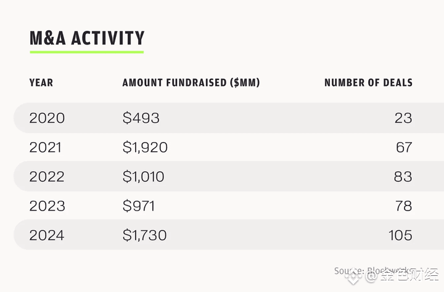Click the $1,730 amount cell
Screen dimensions: 444x292
pos(145,235)
